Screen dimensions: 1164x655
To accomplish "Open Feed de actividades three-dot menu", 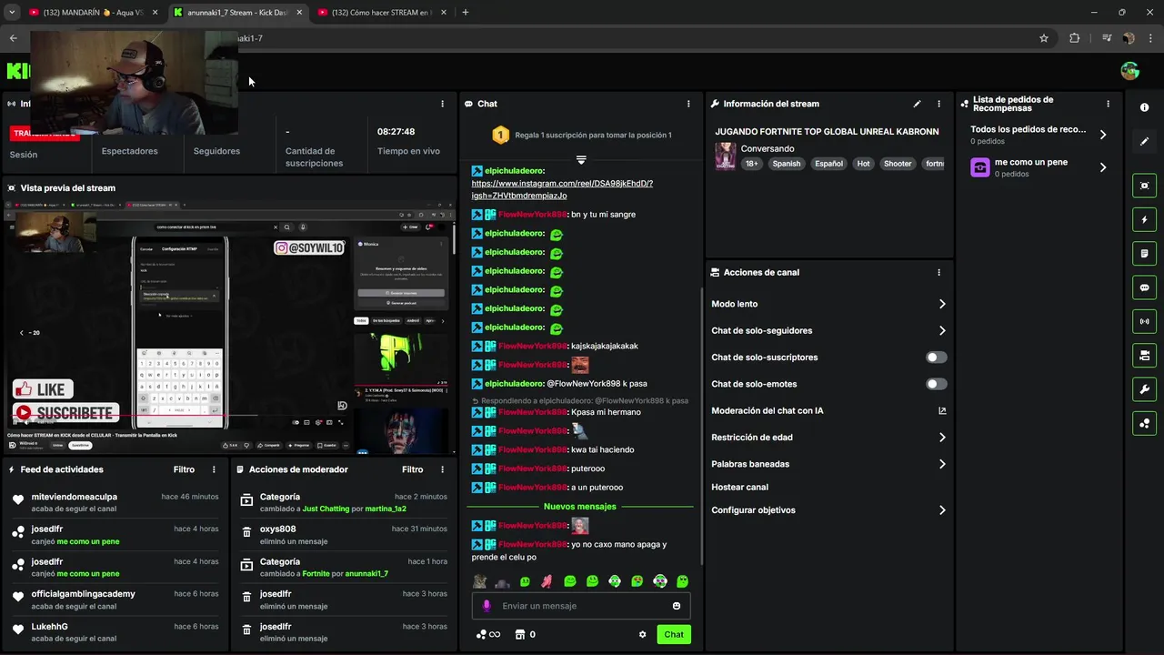I will coord(214,469).
